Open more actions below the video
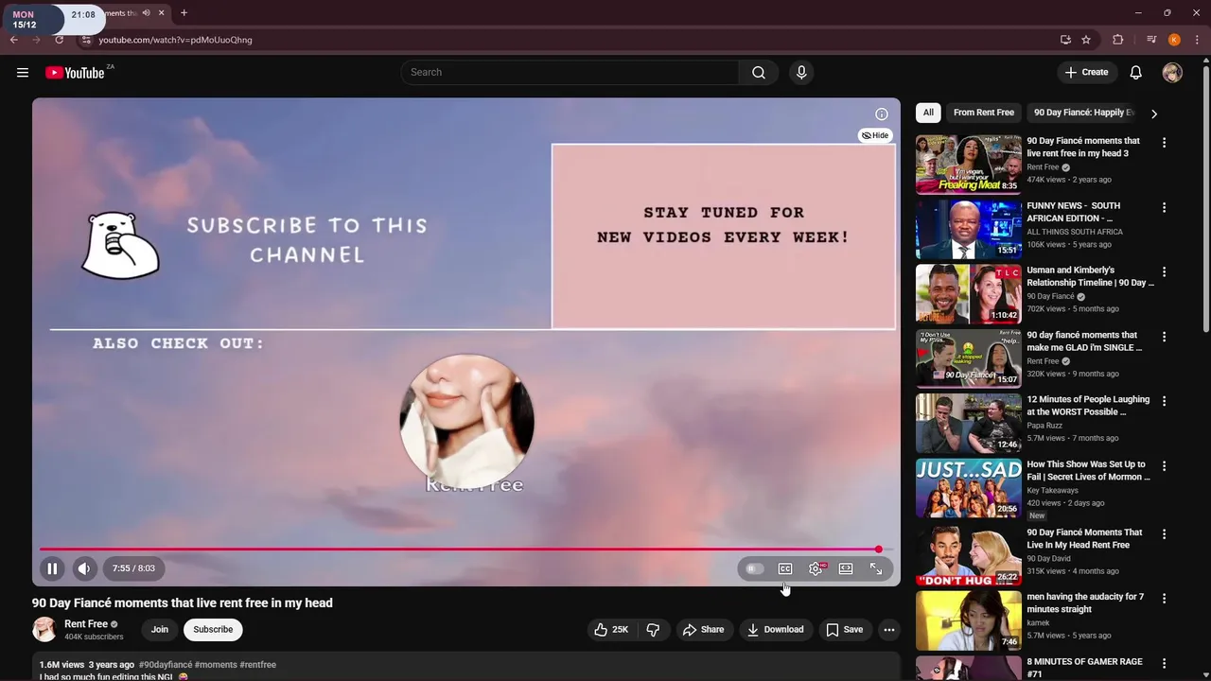Screen dimensions: 1211x681 click(888, 630)
